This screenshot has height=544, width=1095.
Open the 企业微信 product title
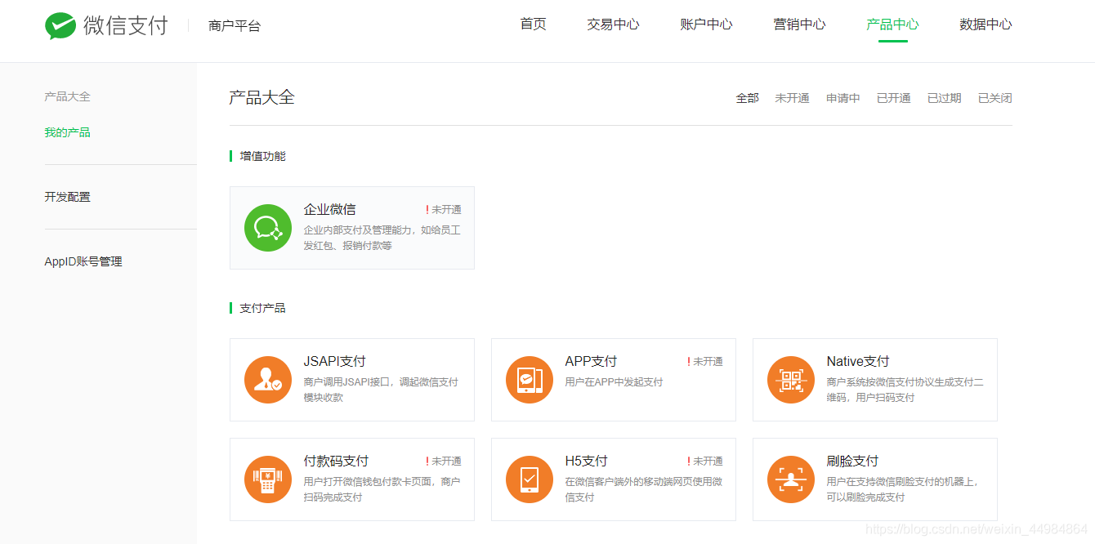pyautogui.click(x=329, y=209)
